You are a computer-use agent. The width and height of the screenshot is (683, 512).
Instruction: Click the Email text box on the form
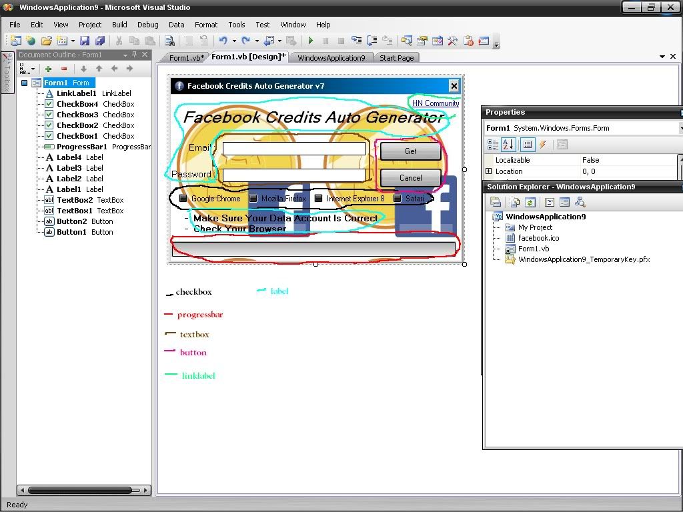pos(293,149)
